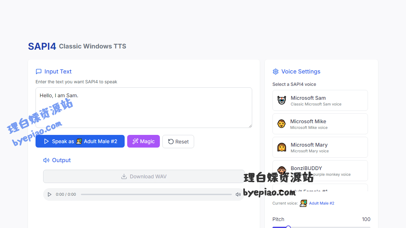This screenshot has width=406, height=228.
Task: Click inside the input text box
Action: 144,108
